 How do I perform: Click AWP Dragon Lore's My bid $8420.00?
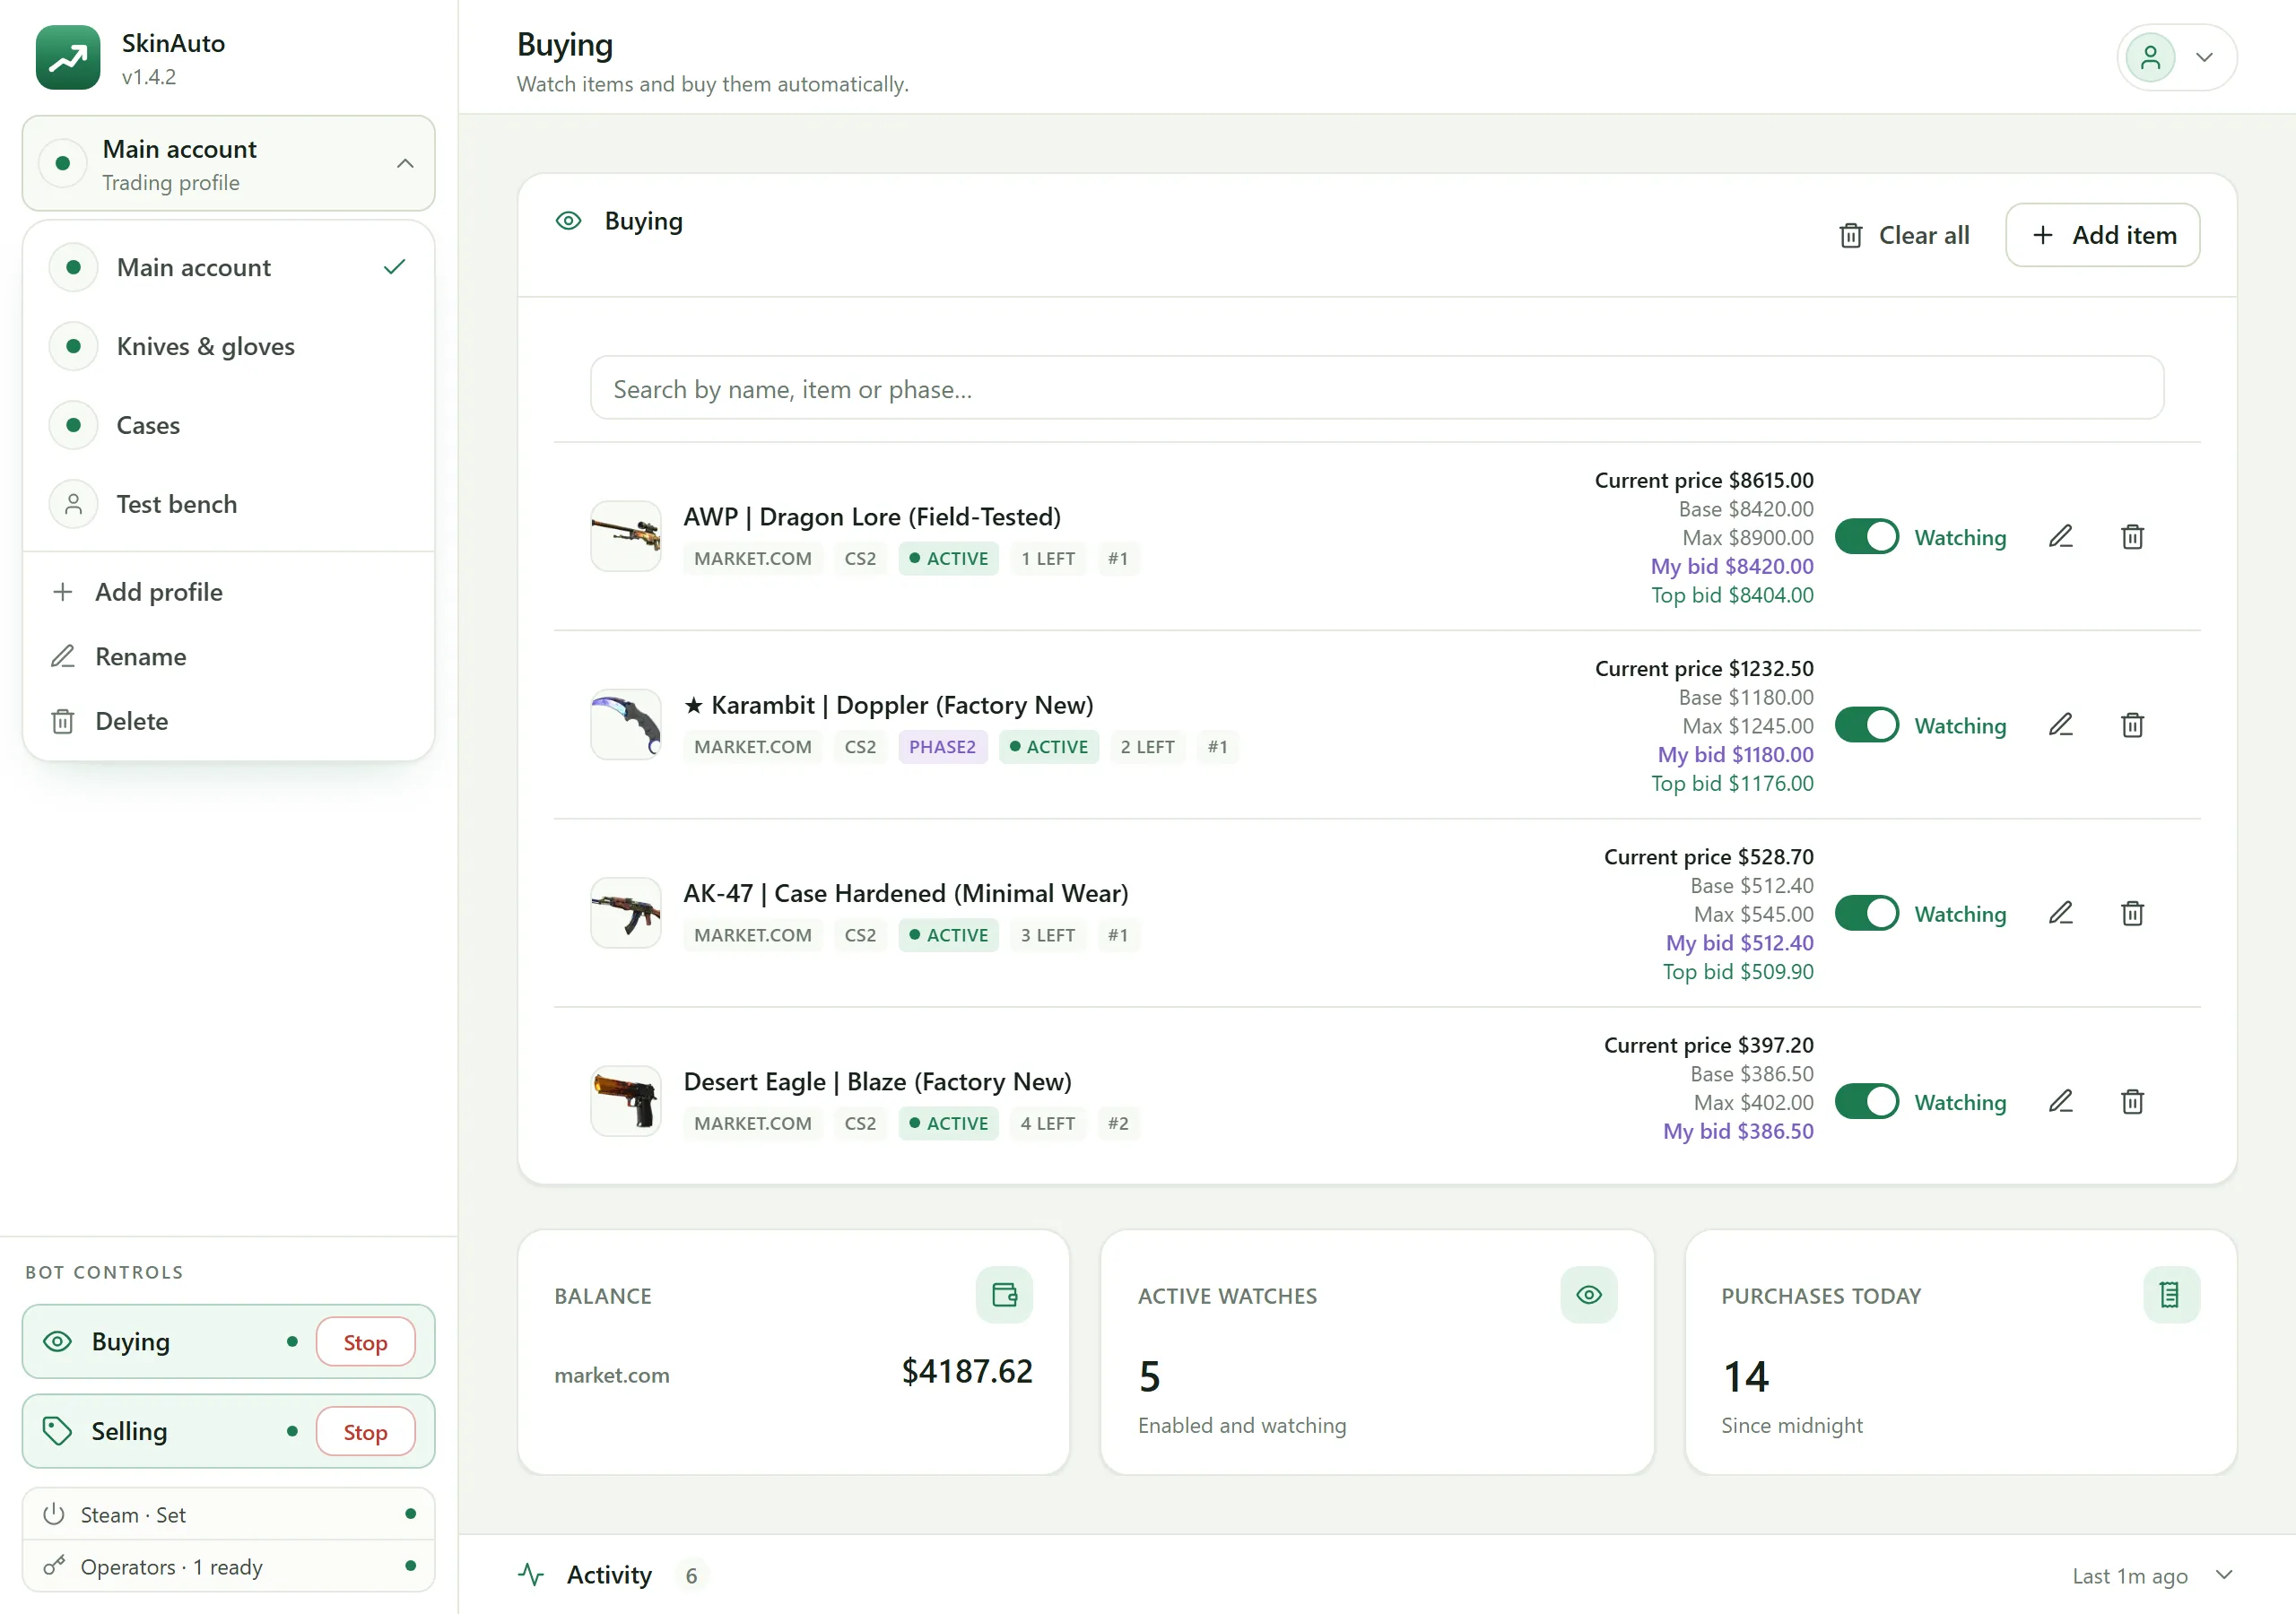tap(1732, 566)
